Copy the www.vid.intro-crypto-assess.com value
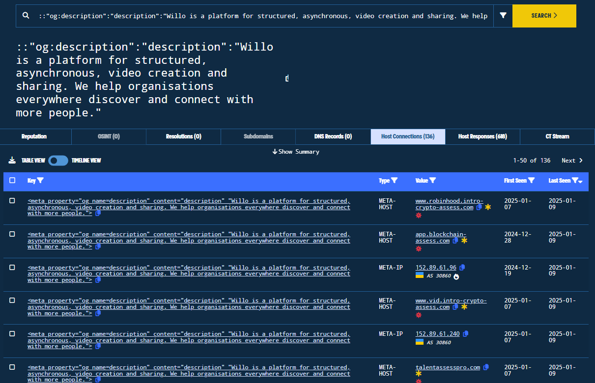Viewport: 595px width, 383px height. coord(455,307)
